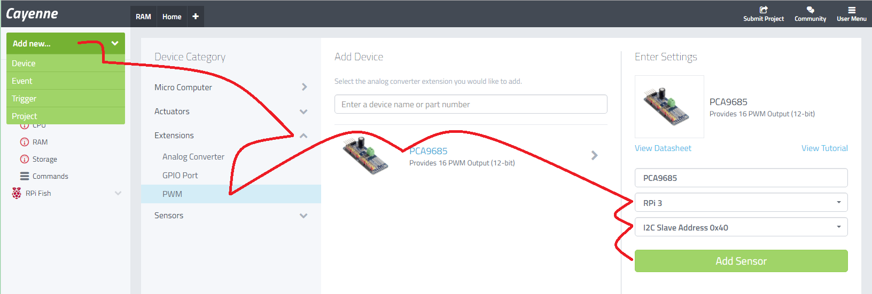Image resolution: width=872 pixels, height=294 pixels.
Task: Select the PWM subcategory
Action: point(231,194)
